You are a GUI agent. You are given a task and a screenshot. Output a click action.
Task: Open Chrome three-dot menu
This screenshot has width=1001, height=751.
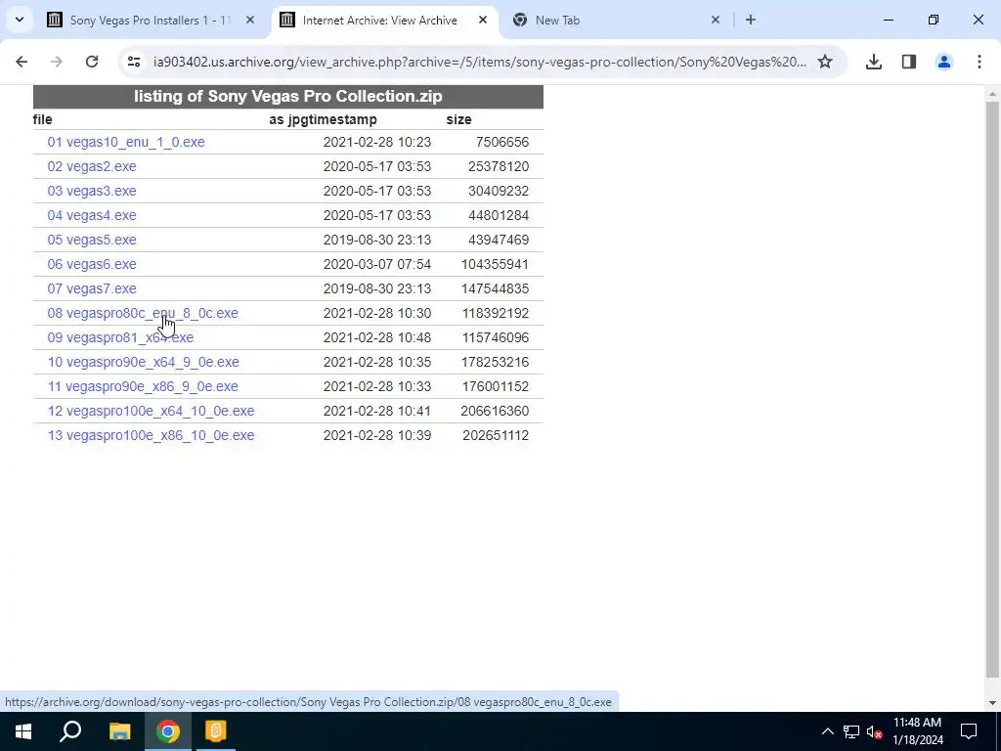pos(979,62)
